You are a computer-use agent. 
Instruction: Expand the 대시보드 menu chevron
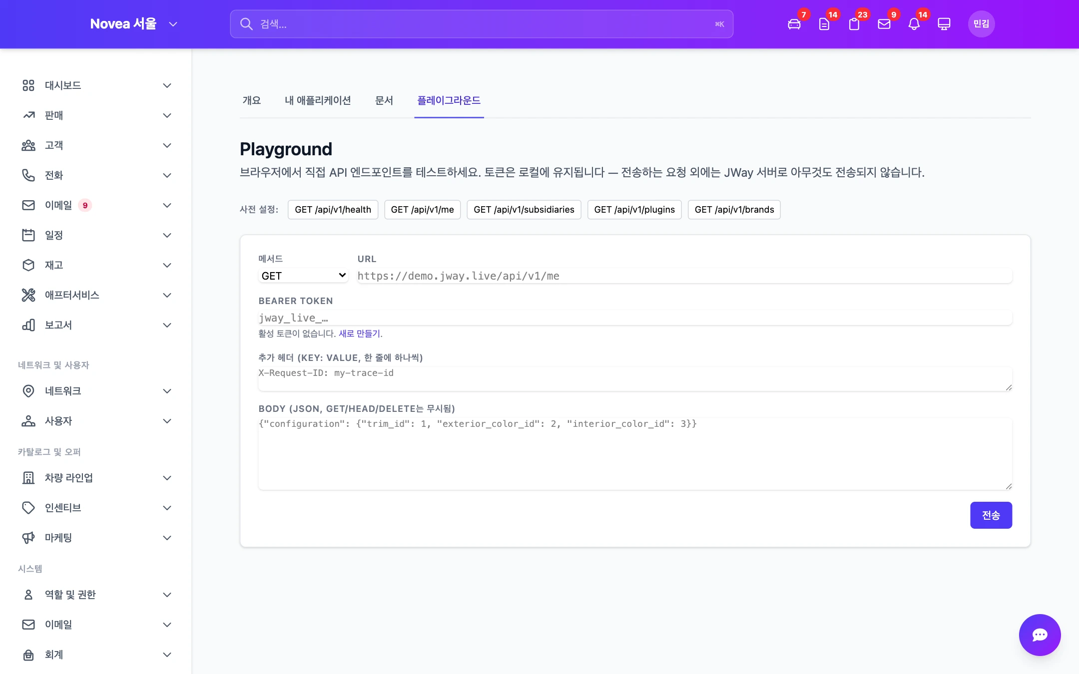tap(167, 85)
